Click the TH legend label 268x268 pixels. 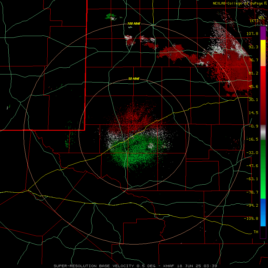256,232
